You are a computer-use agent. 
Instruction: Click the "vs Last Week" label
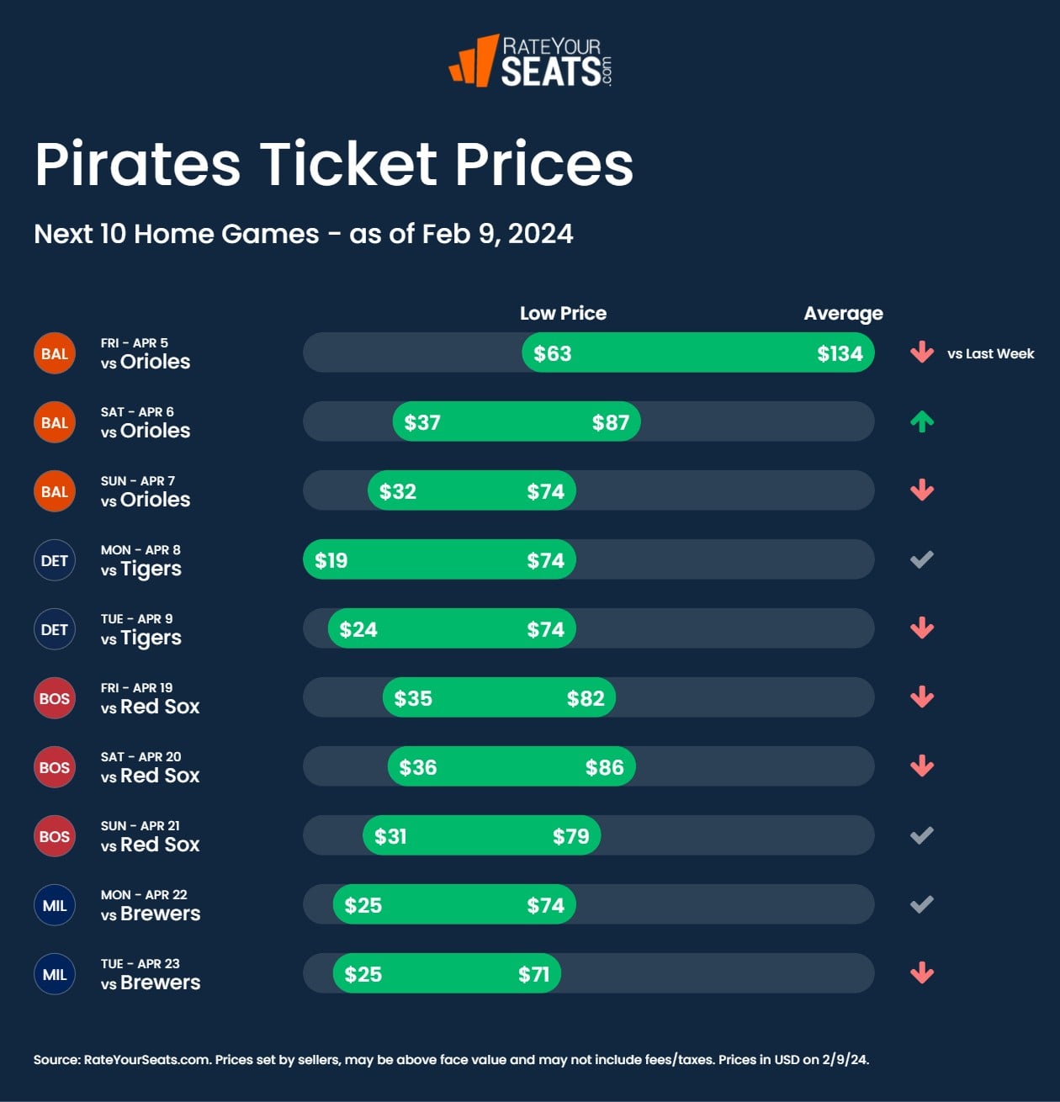(x=990, y=354)
